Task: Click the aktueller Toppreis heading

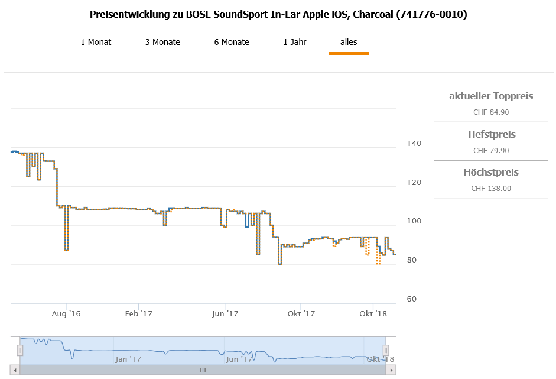Action: [491, 96]
